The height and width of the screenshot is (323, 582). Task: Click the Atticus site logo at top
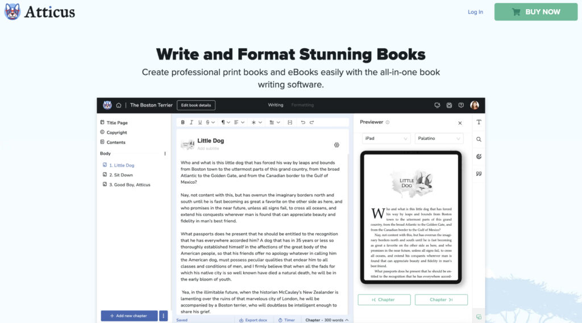pyautogui.click(x=40, y=12)
